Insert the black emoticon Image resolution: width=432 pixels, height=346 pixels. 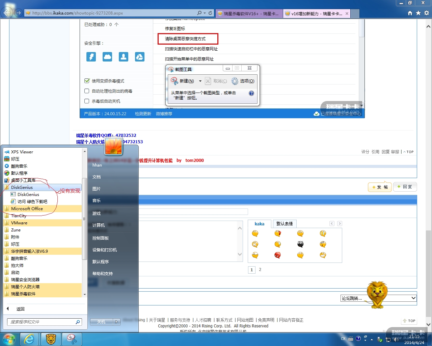[x=300, y=244]
